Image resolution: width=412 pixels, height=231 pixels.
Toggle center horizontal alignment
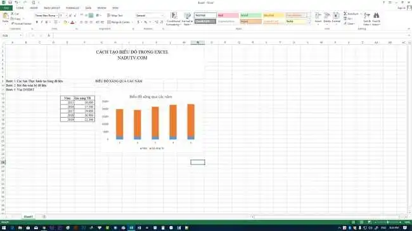(x=86, y=22)
